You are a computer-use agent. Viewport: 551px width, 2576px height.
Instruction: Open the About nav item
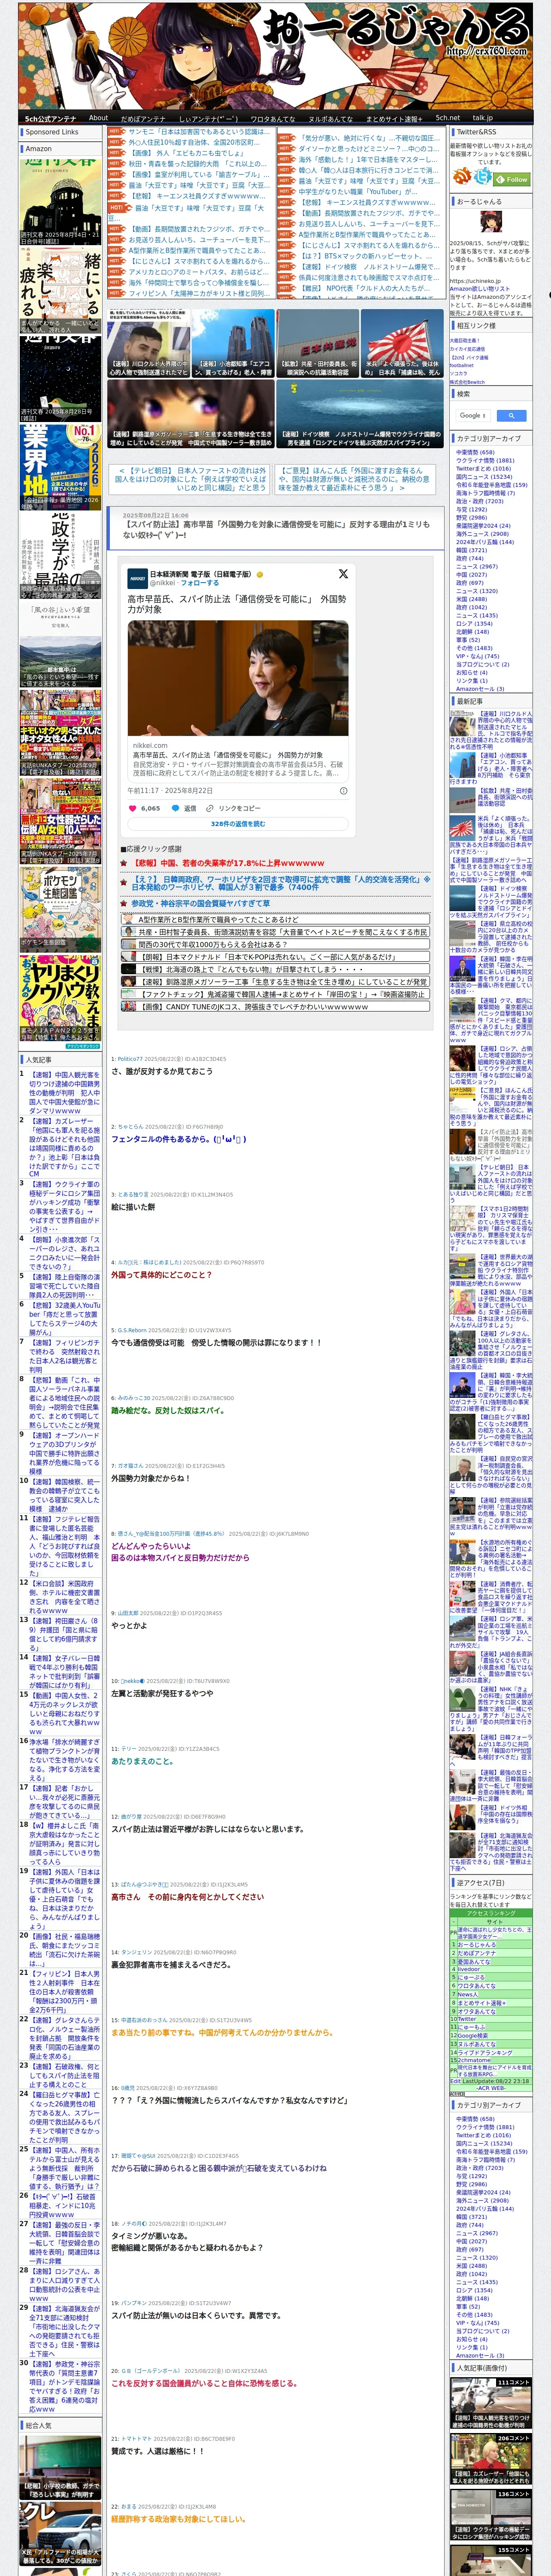click(x=98, y=118)
